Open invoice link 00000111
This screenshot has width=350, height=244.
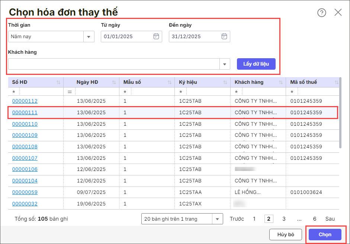[25, 112]
